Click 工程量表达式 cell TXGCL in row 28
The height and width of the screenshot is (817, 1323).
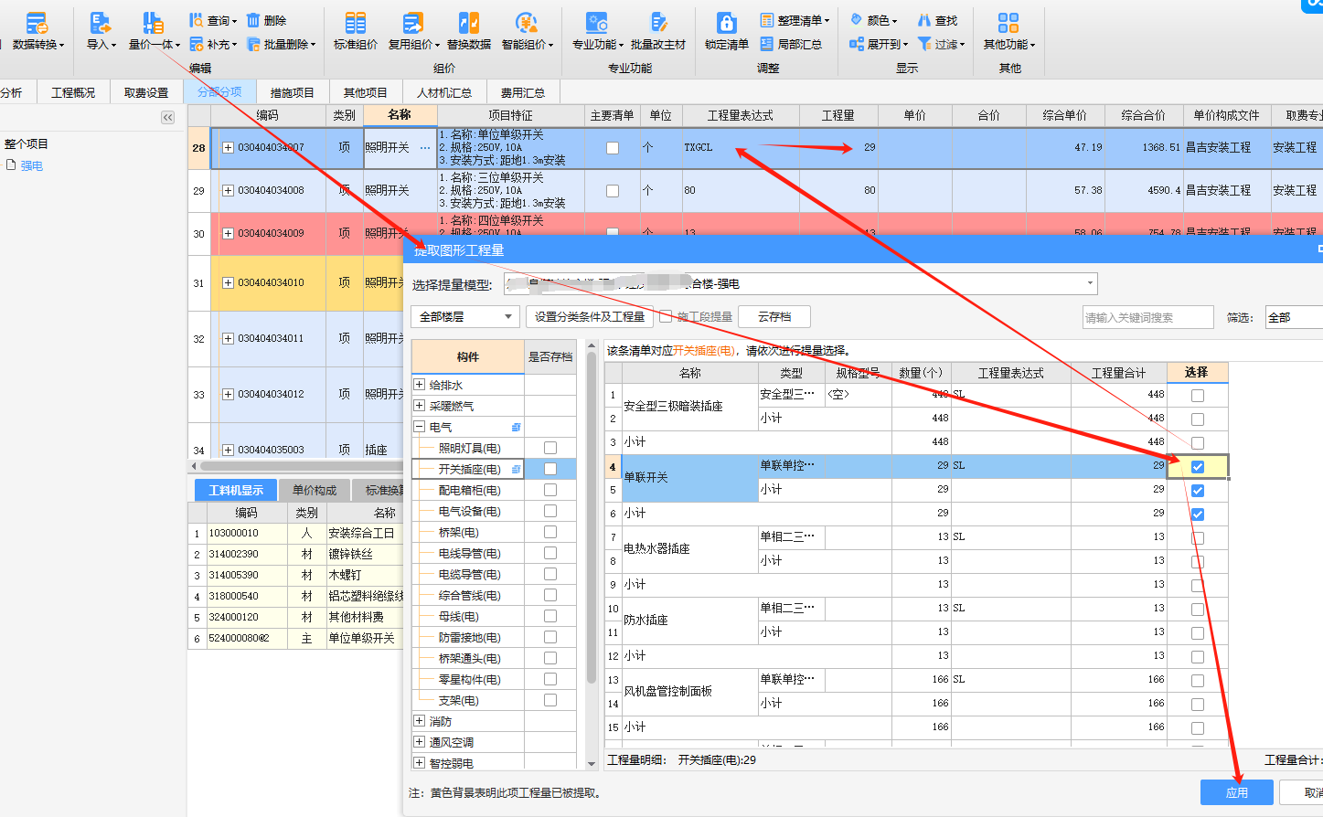pos(741,147)
